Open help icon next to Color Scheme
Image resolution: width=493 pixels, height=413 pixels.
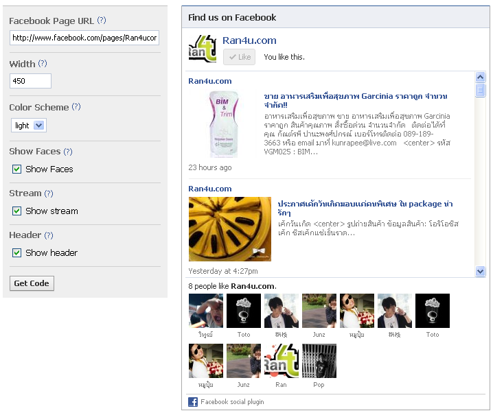(x=76, y=107)
